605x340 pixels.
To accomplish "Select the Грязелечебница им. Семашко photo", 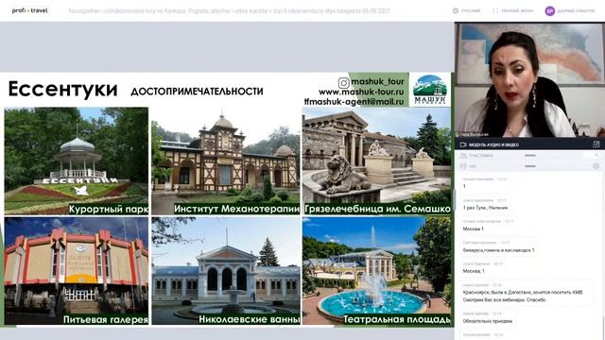I will point(377,161).
